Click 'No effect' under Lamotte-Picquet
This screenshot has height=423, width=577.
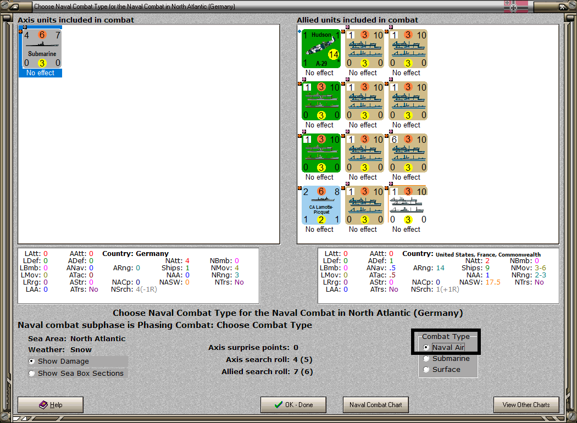click(x=319, y=229)
